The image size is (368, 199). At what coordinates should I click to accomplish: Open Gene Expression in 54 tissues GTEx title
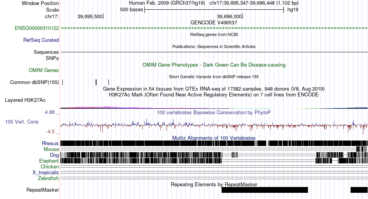click(x=214, y=89)
